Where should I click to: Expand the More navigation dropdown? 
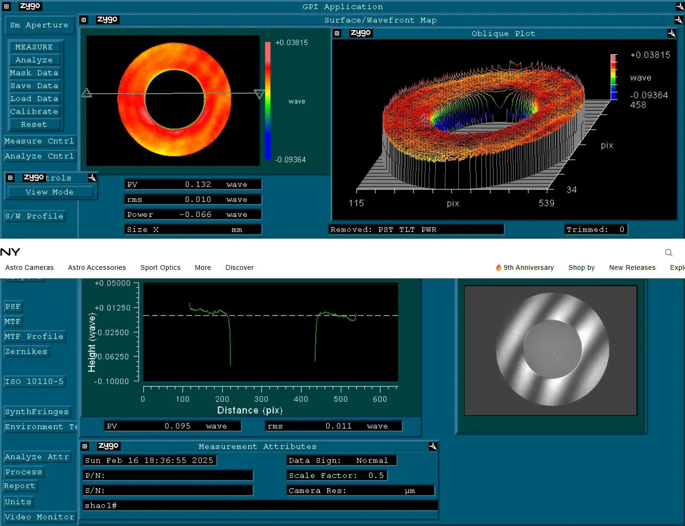tap(203, 267)
